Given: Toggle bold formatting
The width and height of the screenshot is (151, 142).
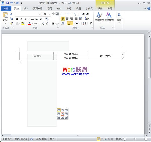Looking at the screenshot, I should coord(17,19).
